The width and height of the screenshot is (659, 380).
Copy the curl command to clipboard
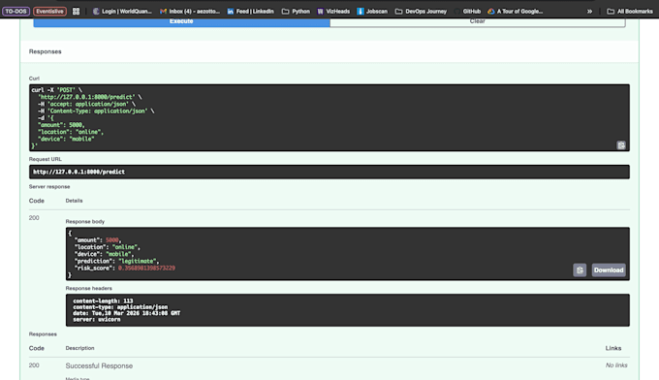[621, 145]
